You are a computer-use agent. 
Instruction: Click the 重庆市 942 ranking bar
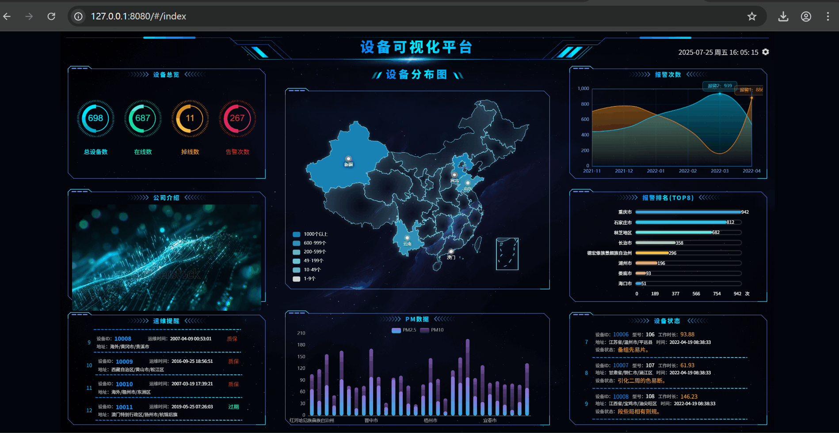tap(688, 212)
